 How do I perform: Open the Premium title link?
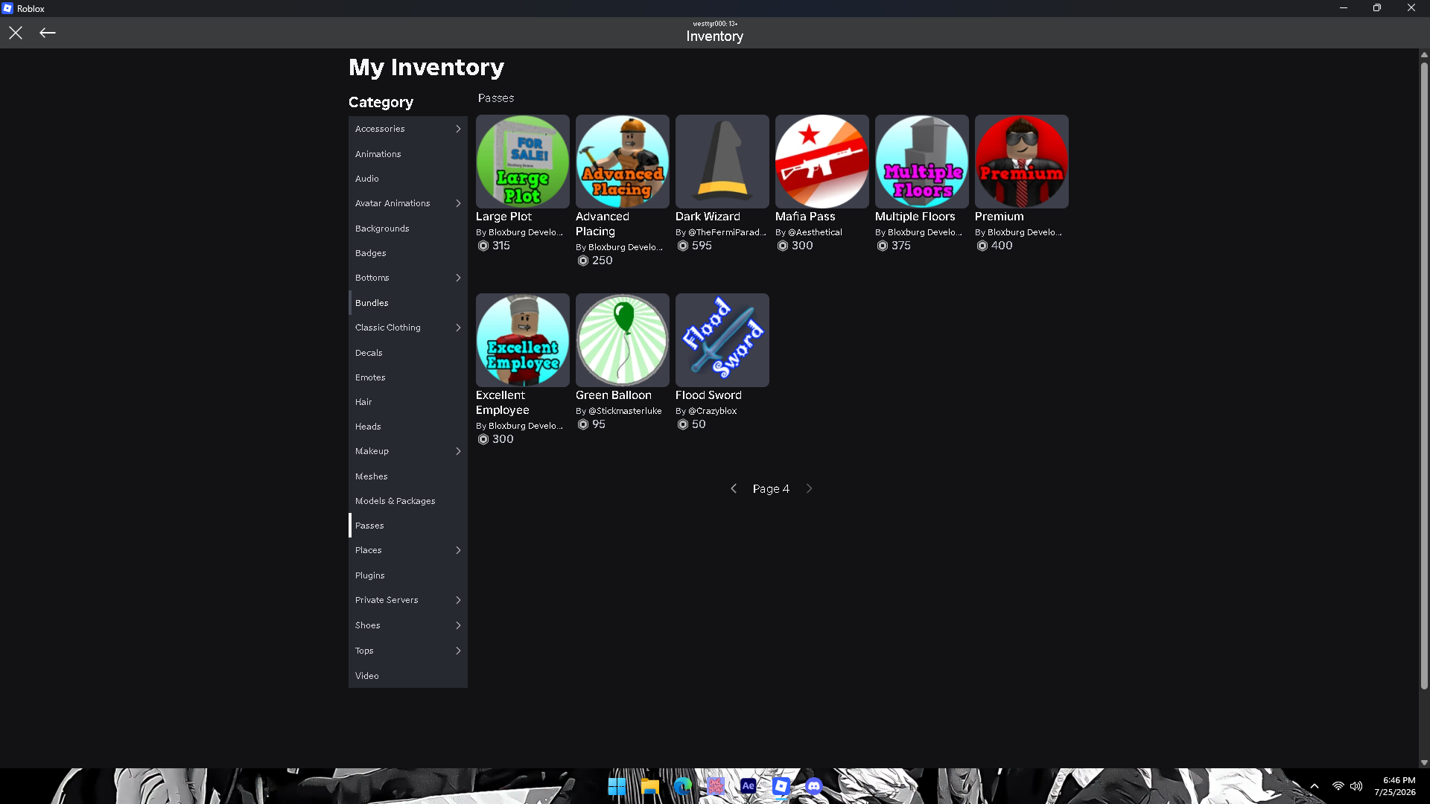pos(999,217)
